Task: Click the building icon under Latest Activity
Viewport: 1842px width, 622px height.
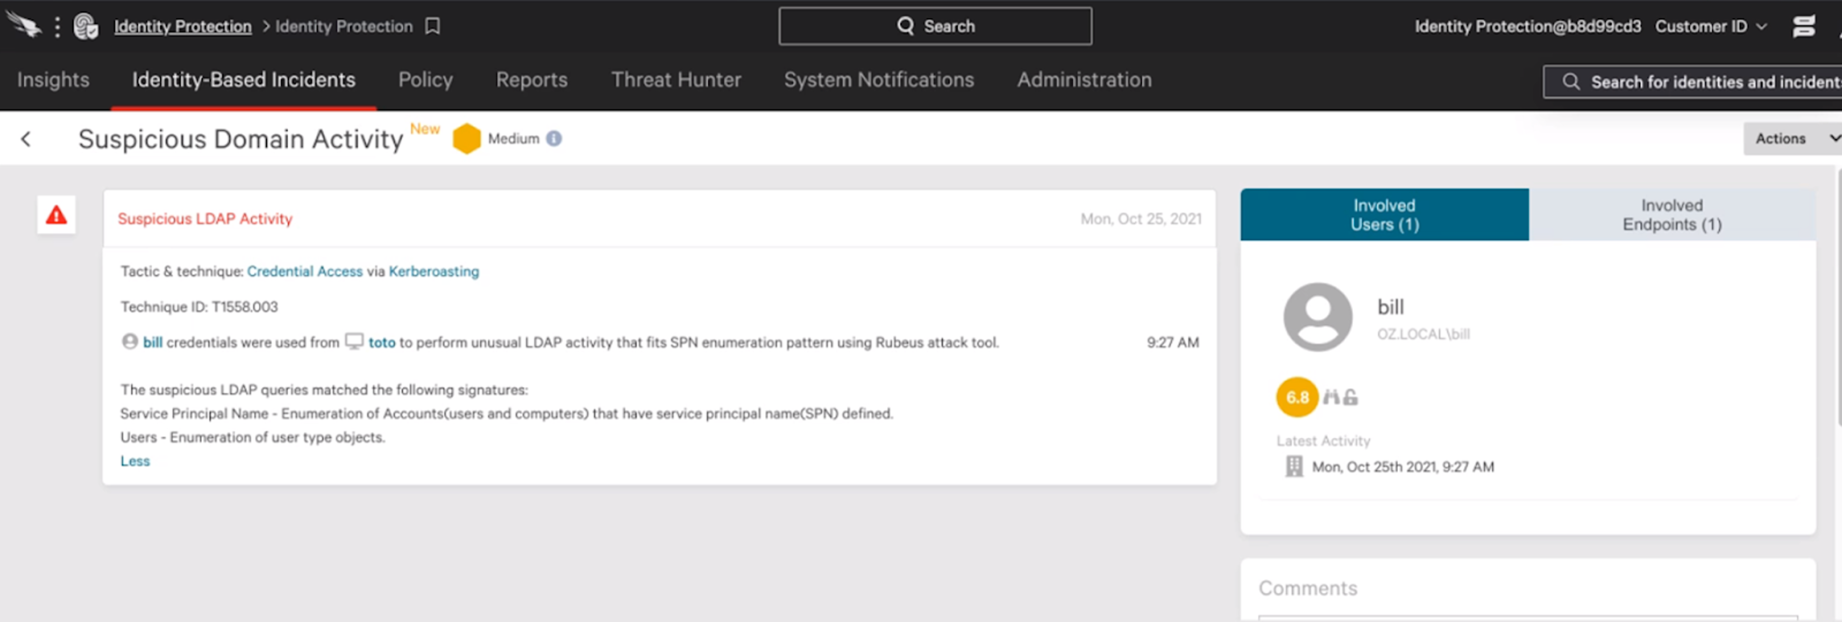Action: pyautogui.click(x=1293, y=466)
